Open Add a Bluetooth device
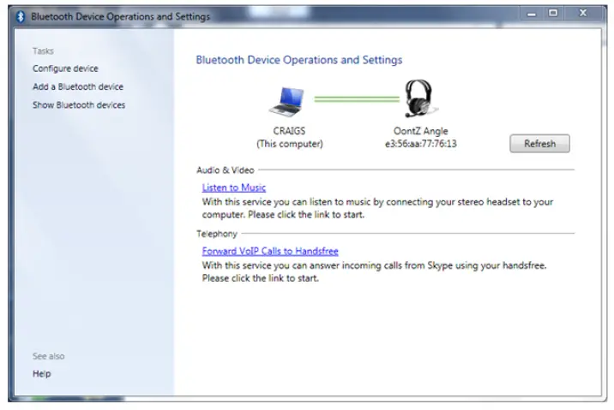The image size is (614, 410). (78, 86)
